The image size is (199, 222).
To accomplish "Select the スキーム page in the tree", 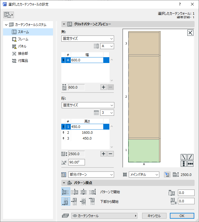I will click(28, 32).
